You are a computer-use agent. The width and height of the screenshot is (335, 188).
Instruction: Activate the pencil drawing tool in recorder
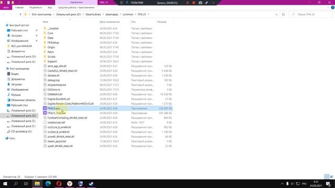pos(207,3)
